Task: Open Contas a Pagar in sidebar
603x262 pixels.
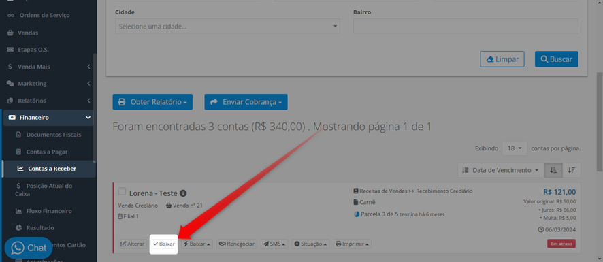Action: [47, 152]
